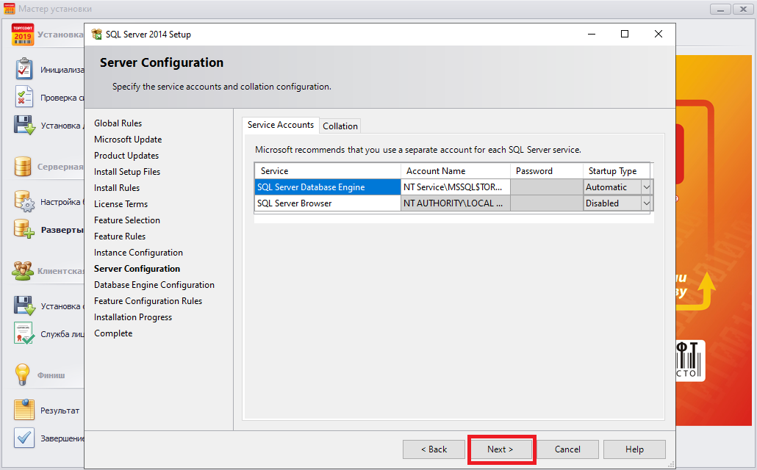Select the Клиентская users group icon
Screen dimensions: 757x470
click(23, 271)
